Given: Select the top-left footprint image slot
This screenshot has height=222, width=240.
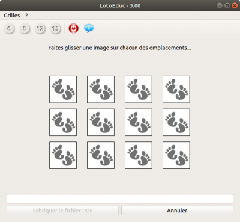Looking at the screenshot, I should click(x=63, y=90).
